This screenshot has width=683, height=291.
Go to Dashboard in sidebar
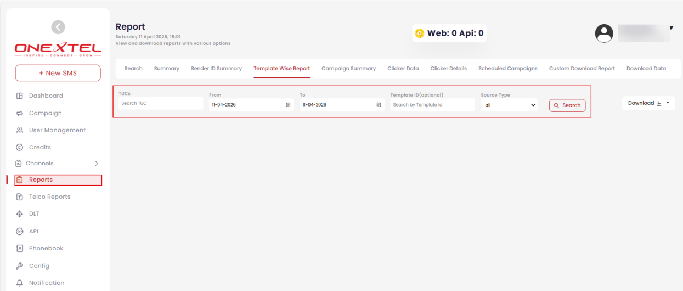[46, 96]
